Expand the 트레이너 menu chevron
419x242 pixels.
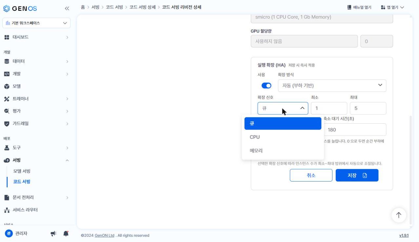[67, 99]
